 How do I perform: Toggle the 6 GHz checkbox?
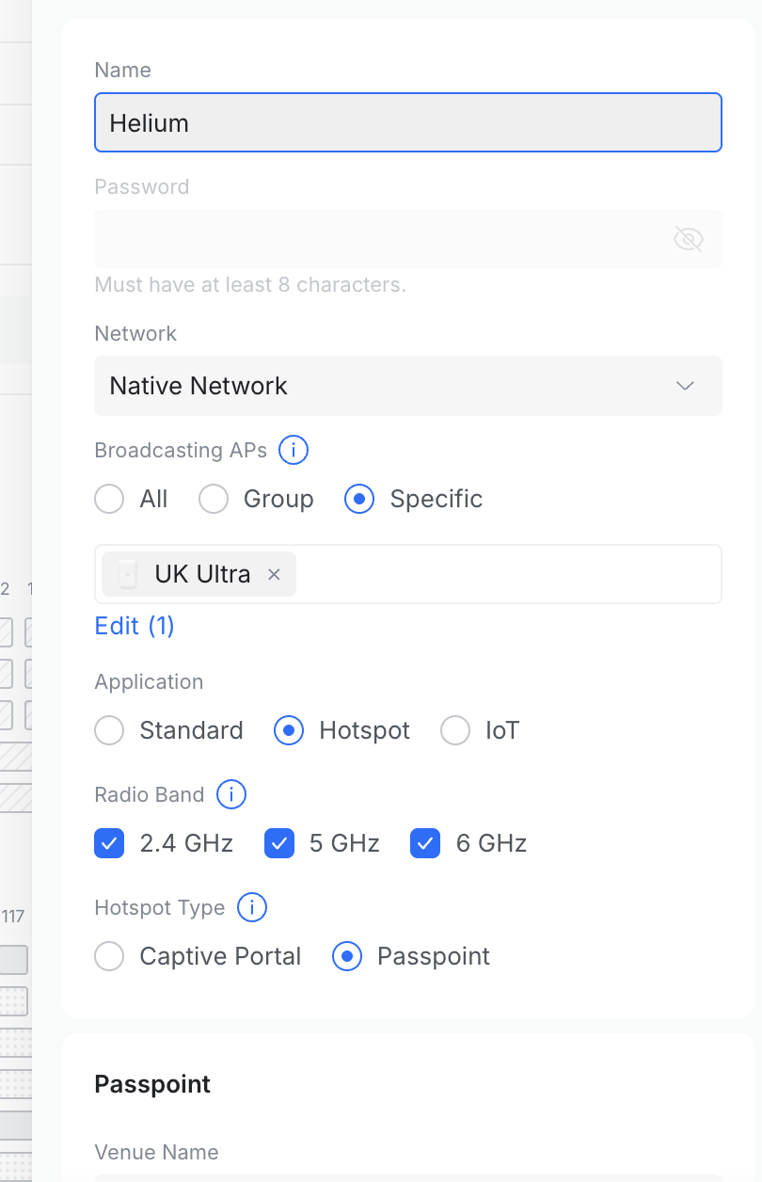[x=426, y=843]
